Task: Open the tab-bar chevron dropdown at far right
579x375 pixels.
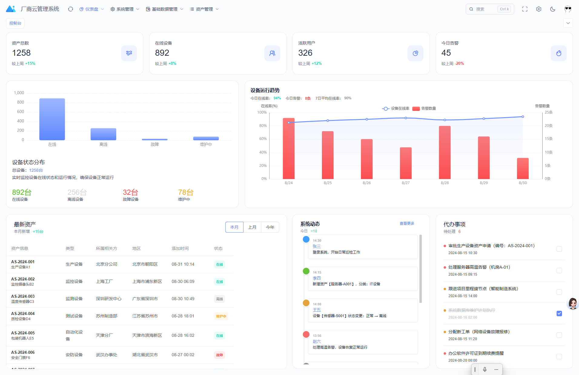Action: pos(568,23)
